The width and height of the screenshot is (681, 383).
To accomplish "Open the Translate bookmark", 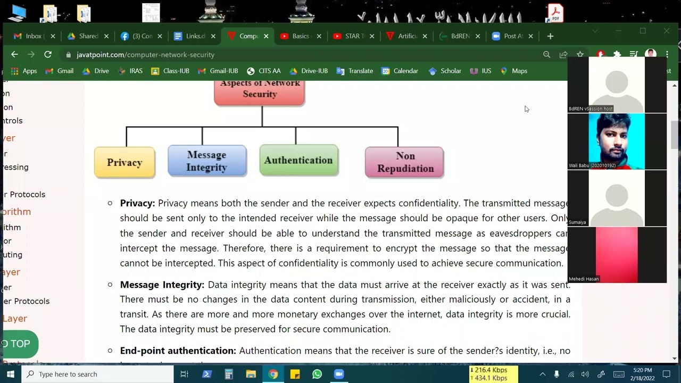I will tap(354, 71).
